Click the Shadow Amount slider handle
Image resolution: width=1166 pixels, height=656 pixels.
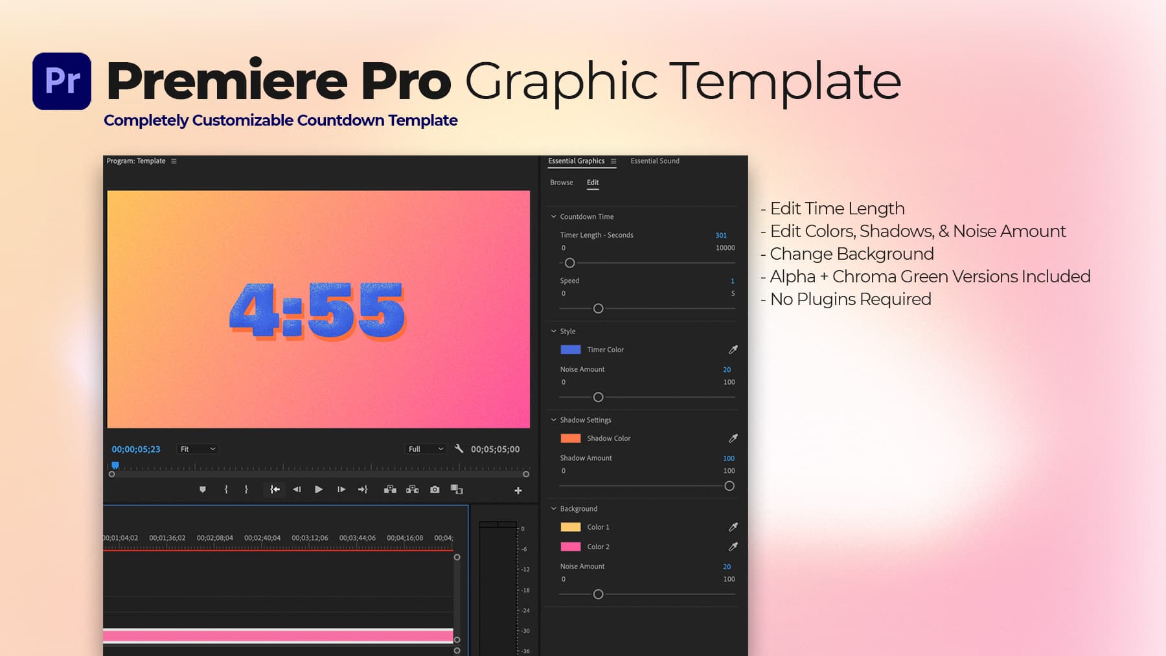coord(729,486)
